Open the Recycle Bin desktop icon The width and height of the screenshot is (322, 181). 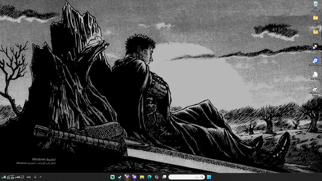click(x=315, y=6)
